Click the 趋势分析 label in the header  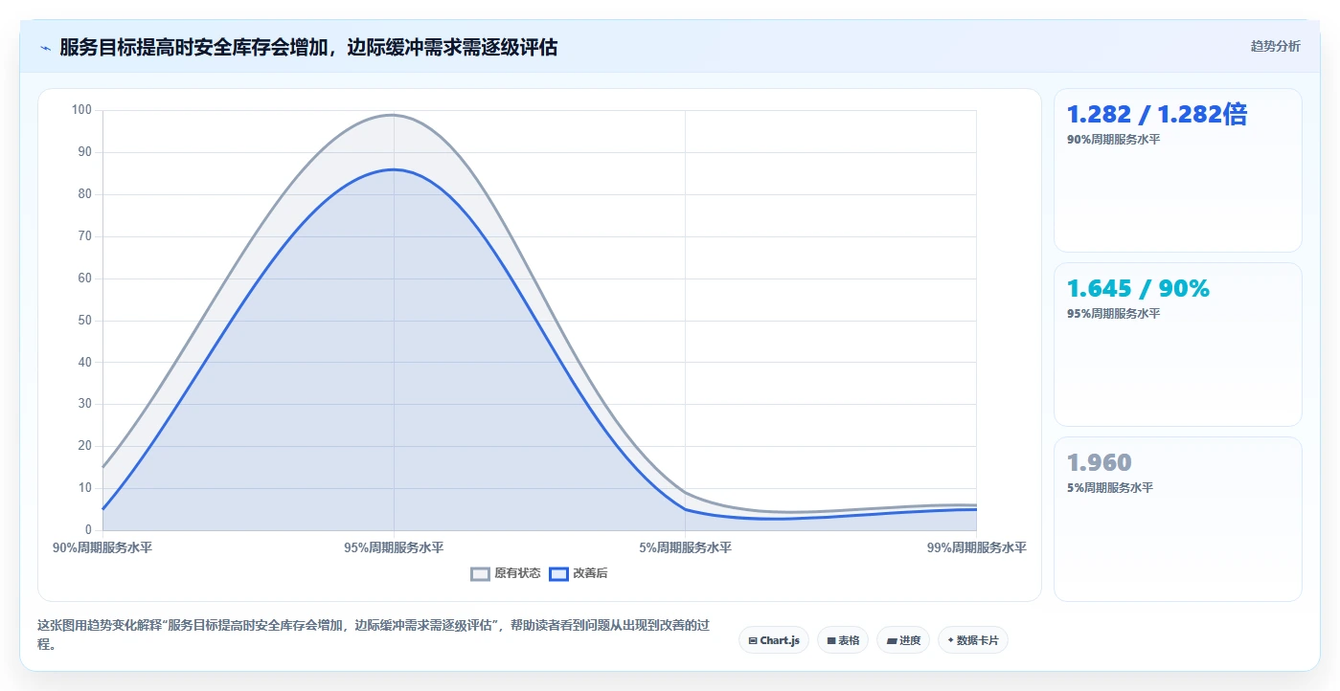pos(1276,46)
